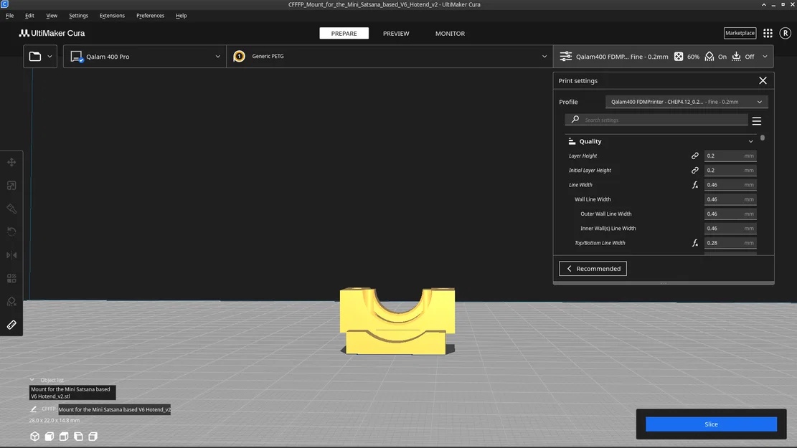Click the Recommended button

(x=593, y=269)
